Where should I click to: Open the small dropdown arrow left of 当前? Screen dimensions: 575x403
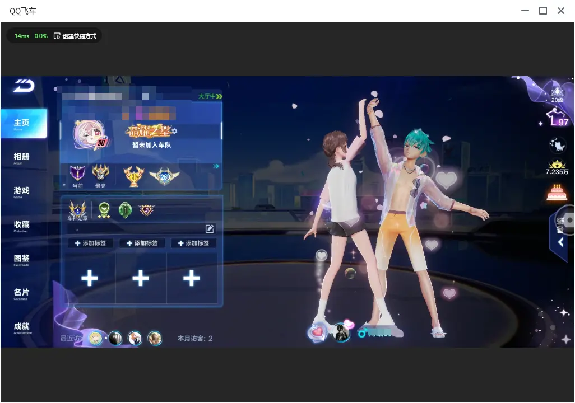click(64, 185)
